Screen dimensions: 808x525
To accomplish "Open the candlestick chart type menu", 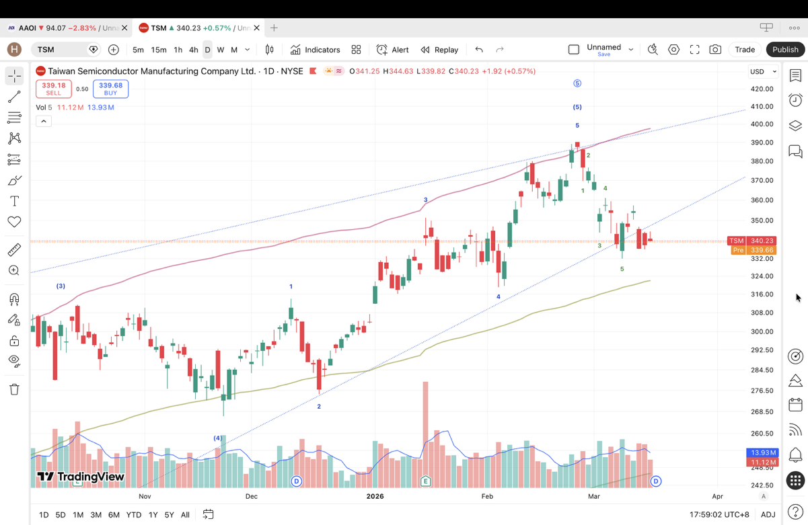I will (270, 50).
